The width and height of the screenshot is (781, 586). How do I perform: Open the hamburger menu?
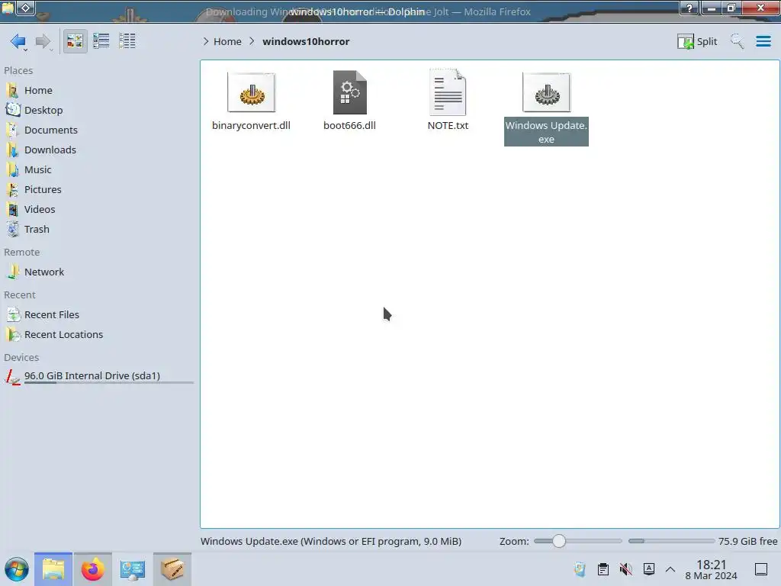[x=763, y=41]
